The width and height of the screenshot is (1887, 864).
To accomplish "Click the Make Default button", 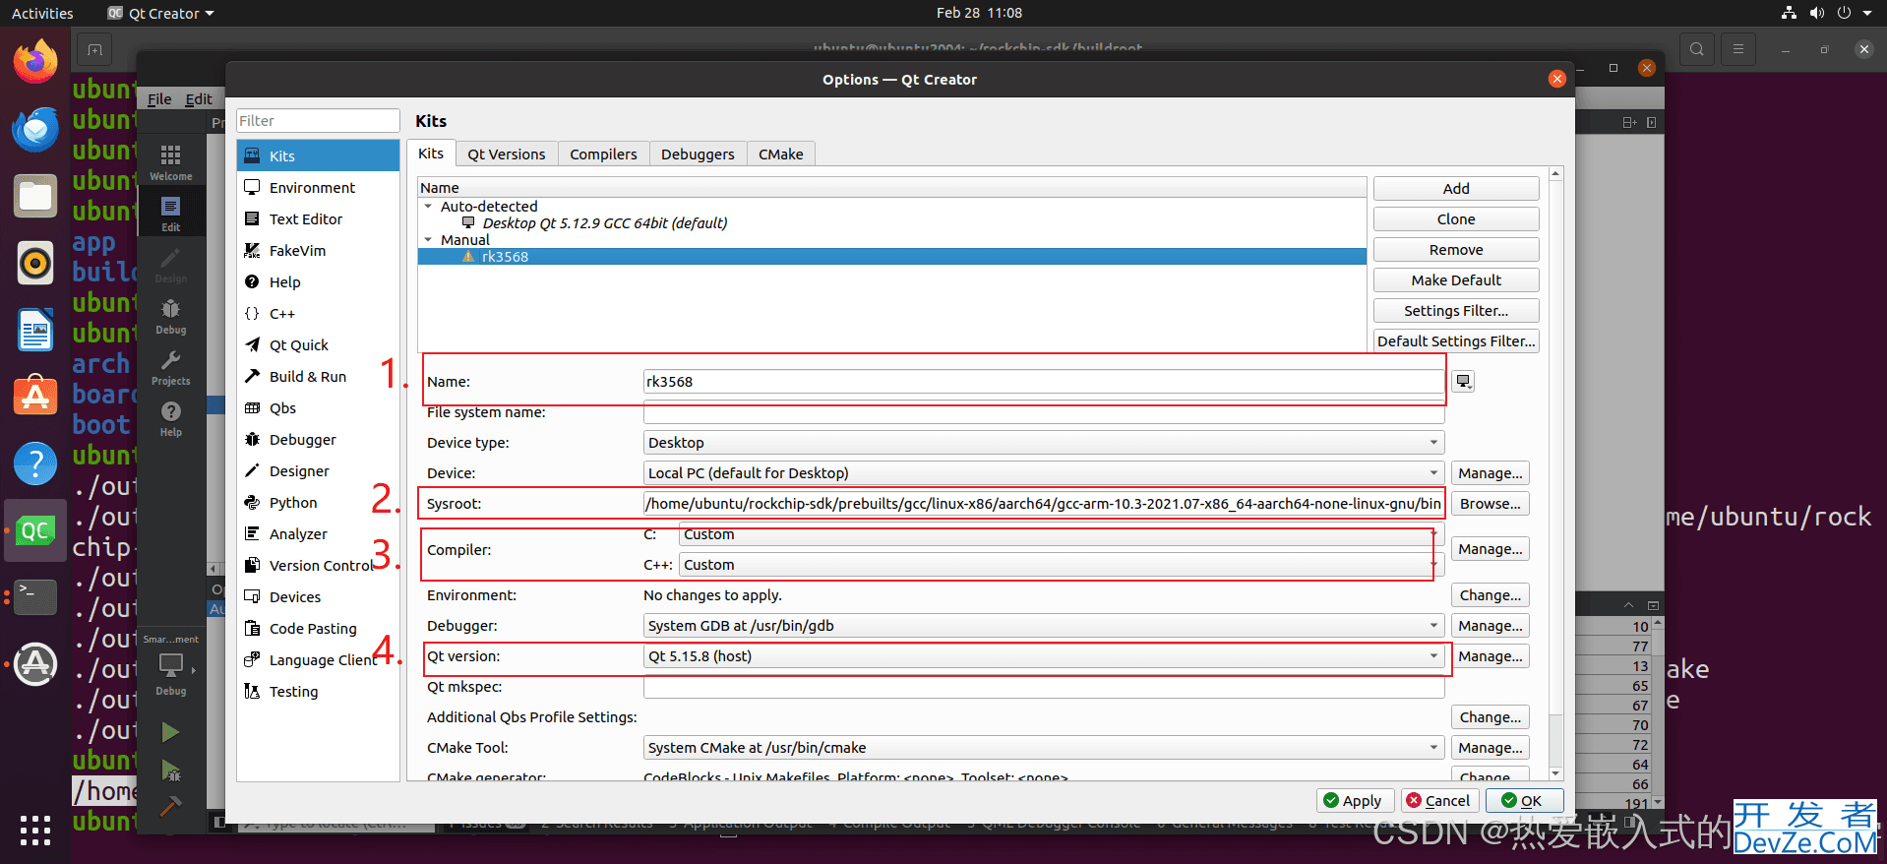I will tap(1456, 280).
